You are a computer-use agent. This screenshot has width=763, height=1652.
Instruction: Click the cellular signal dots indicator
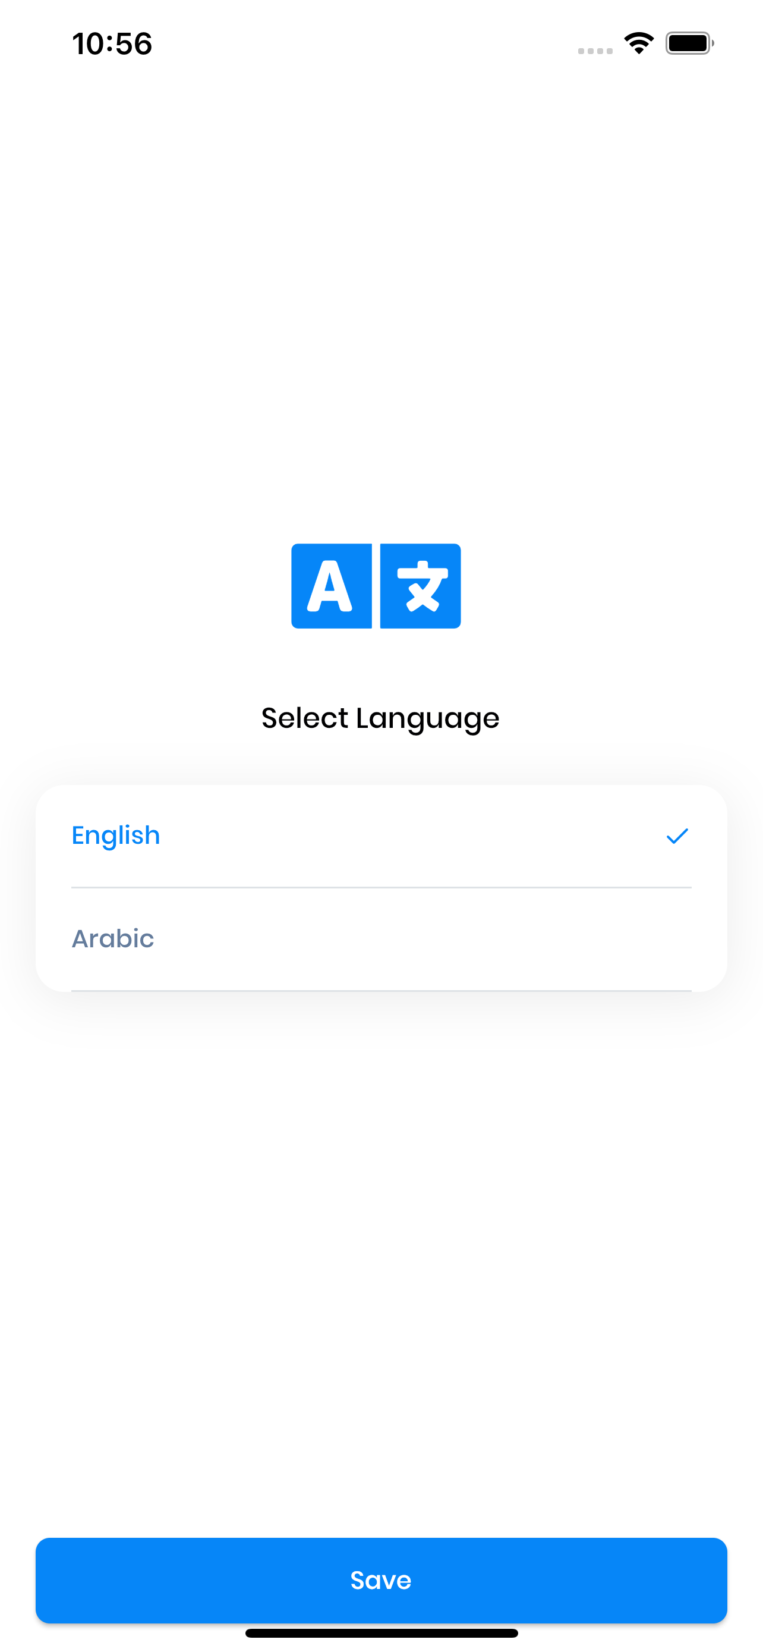pos(594,48)
